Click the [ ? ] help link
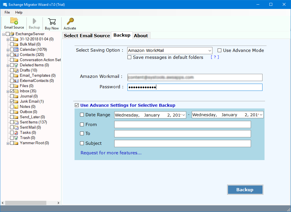This screenshot has width=291, height=212. [215, 57]
